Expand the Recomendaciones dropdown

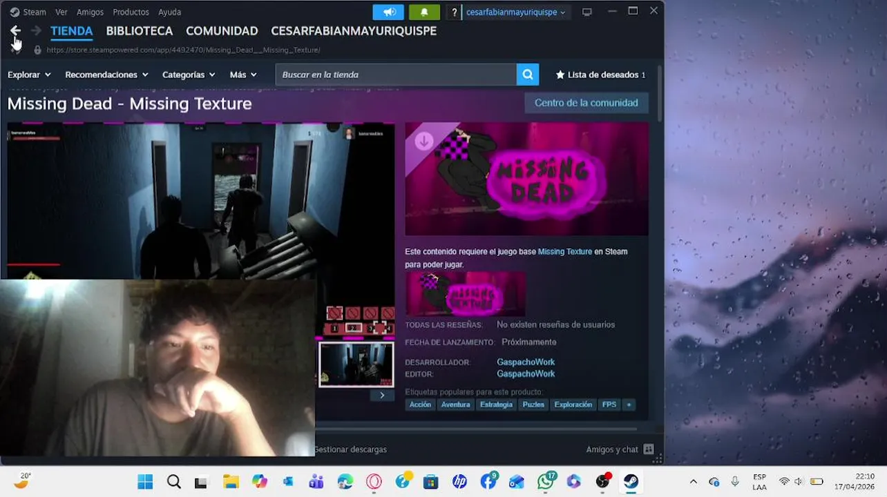coord(106,75)
